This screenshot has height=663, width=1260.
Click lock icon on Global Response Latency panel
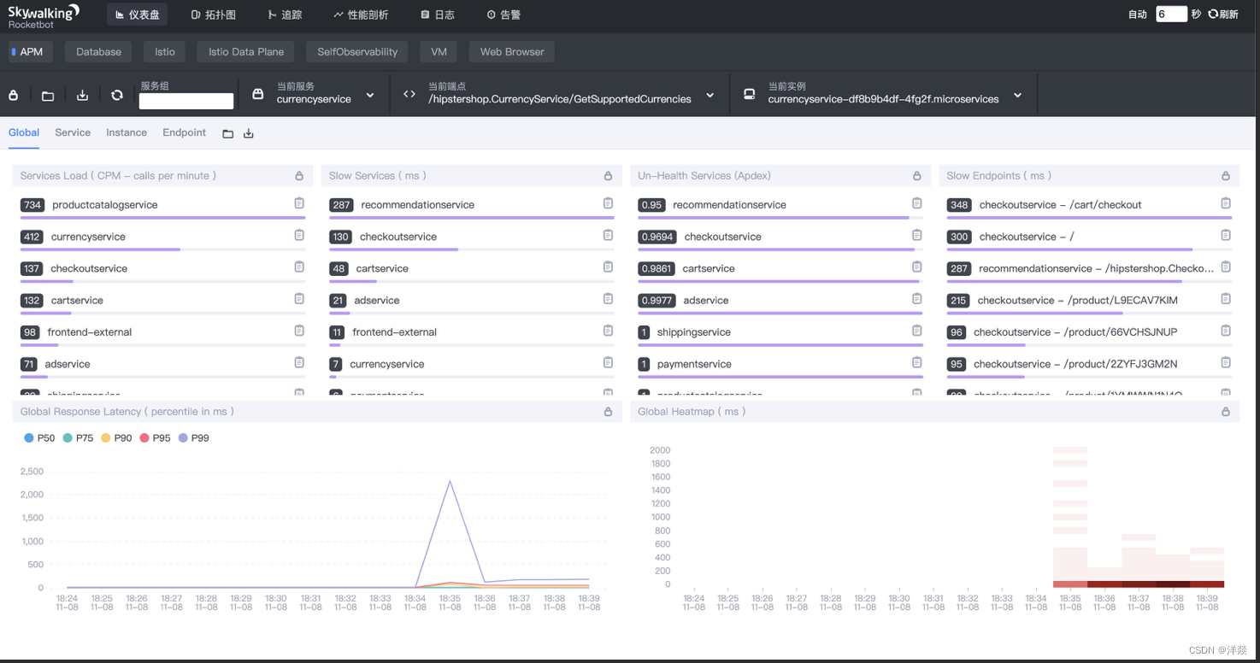(x=608, y=412)
